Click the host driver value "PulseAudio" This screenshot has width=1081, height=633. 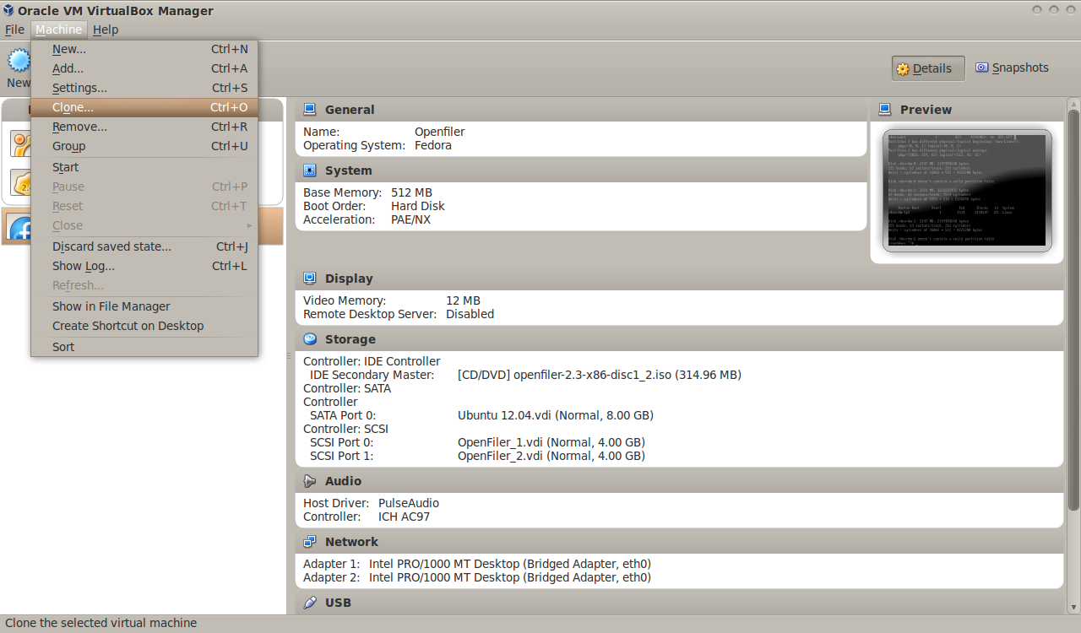click(409, 503)
